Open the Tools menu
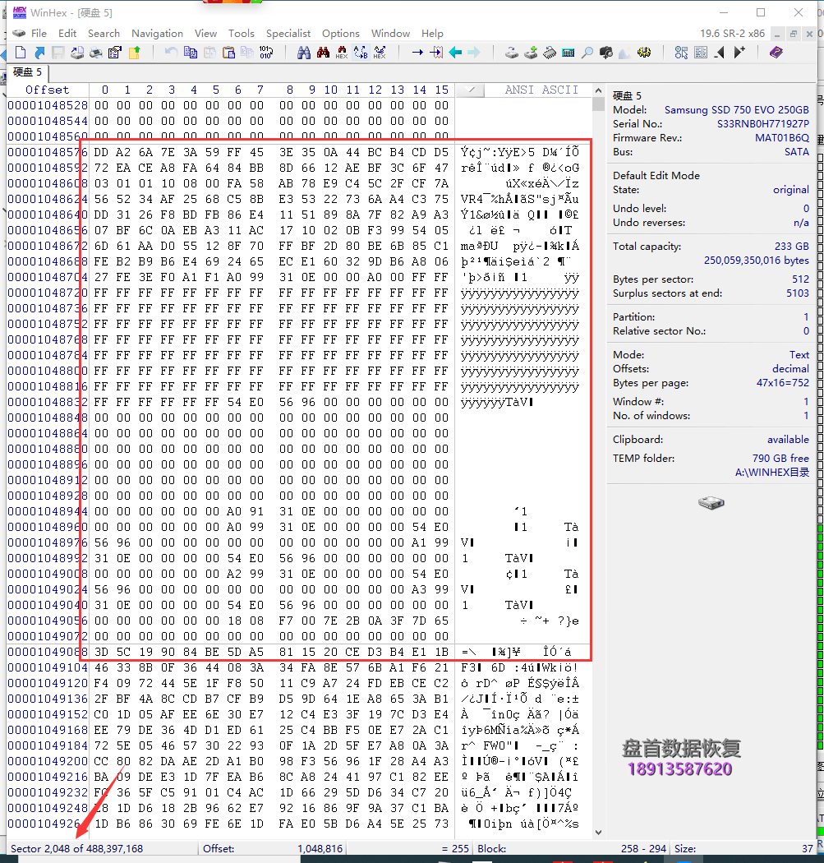This screenshot has width=824, height=863. [x=242, y=34]
